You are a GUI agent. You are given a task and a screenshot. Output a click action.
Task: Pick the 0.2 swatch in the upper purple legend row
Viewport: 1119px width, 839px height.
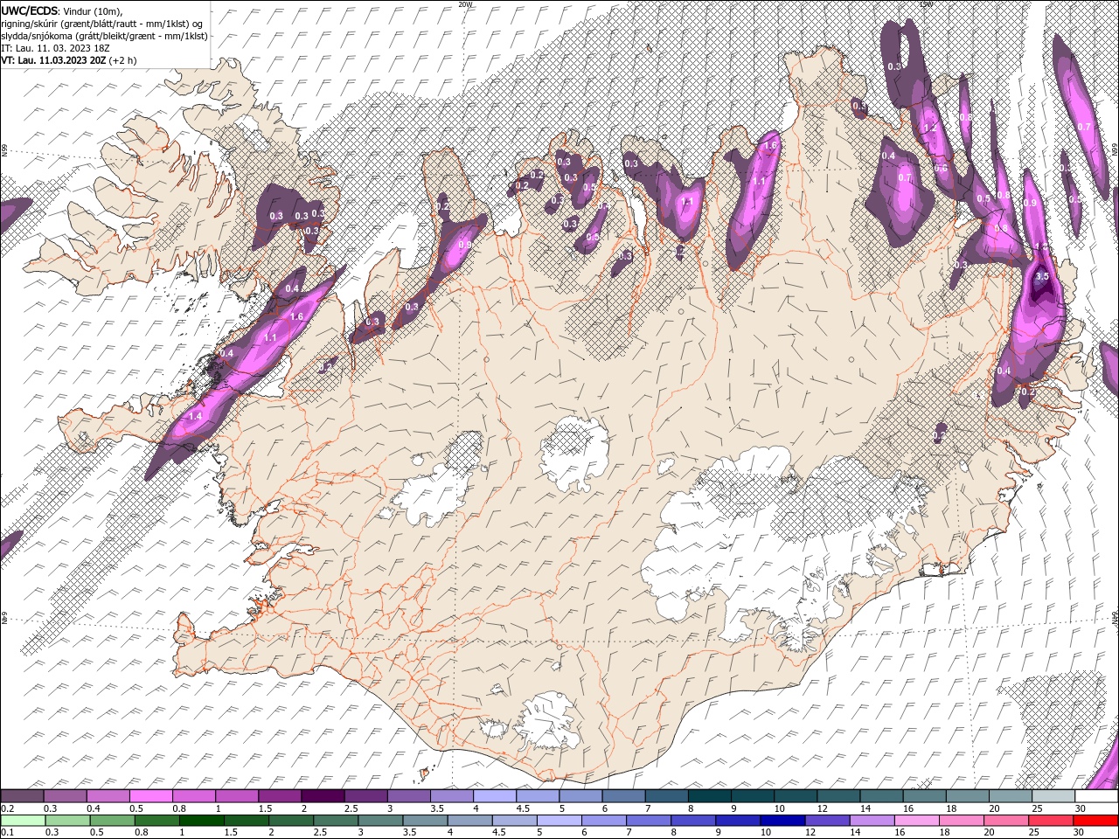coord(22,796)
